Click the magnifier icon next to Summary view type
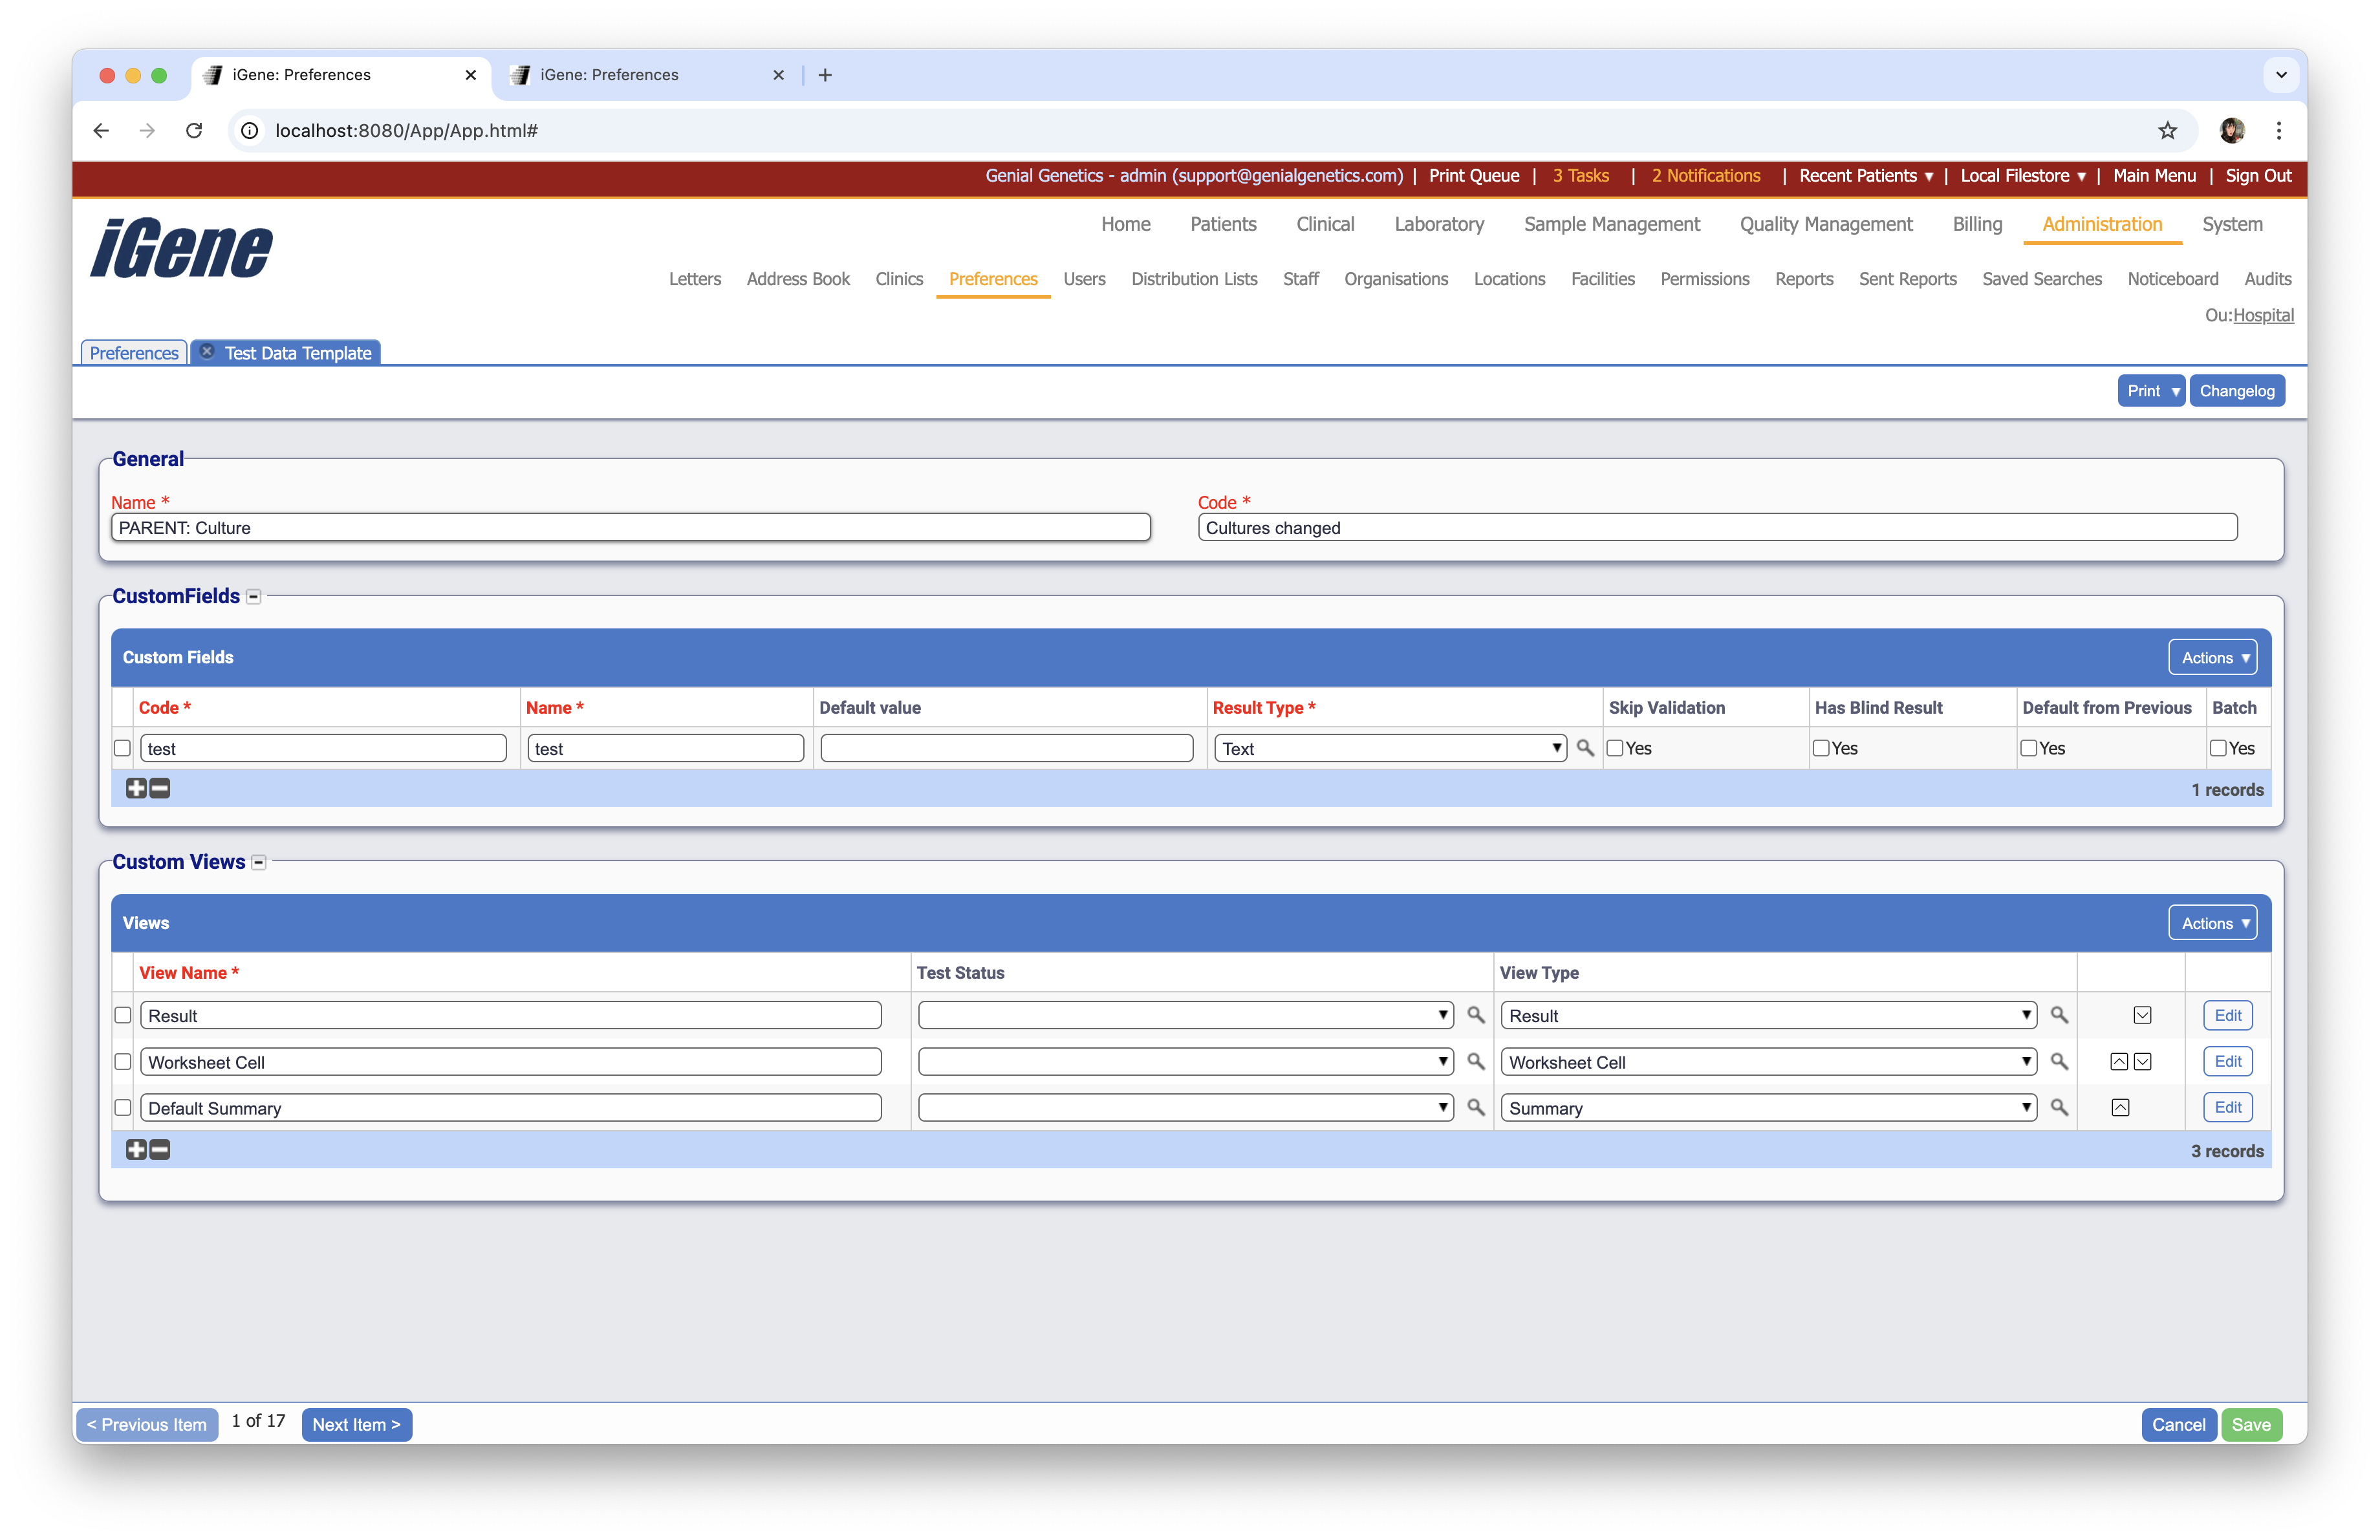 click(x=2060, y=1107)
